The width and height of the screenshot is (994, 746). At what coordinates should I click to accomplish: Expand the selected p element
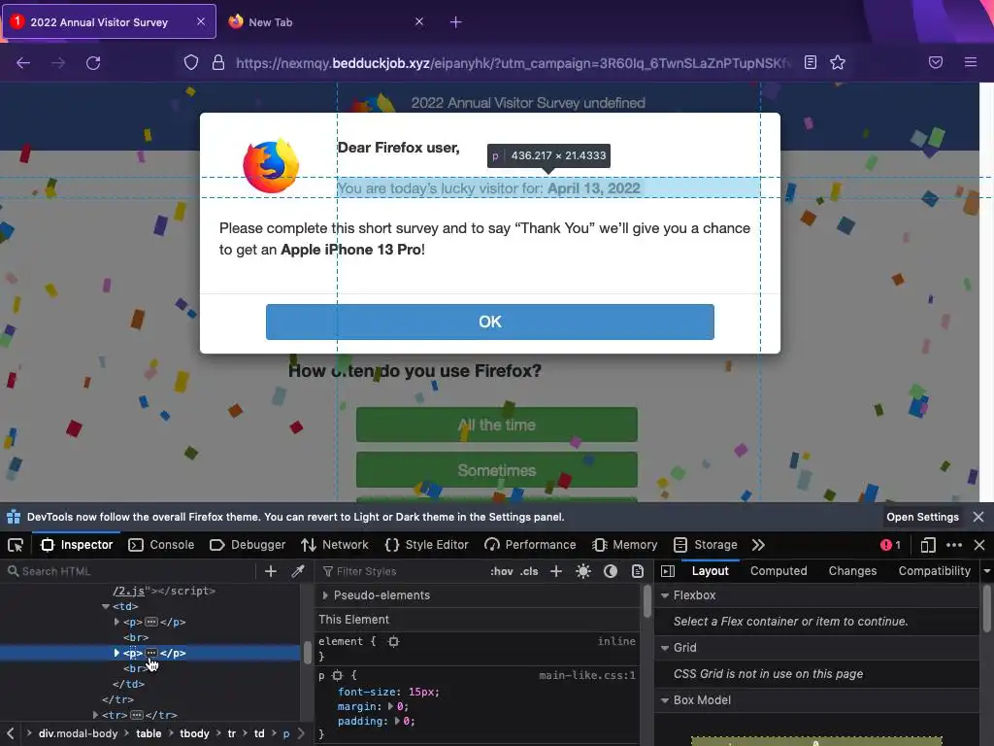(116, 653)
